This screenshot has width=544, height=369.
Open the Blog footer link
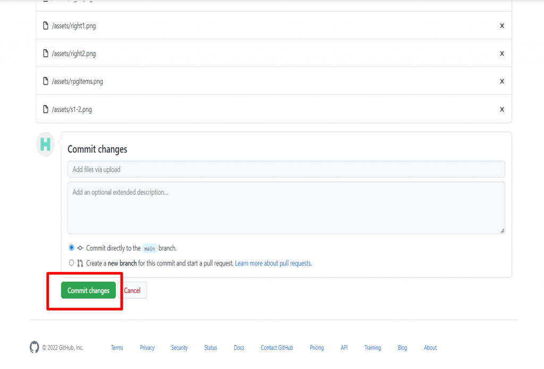pyautogui.click(x=403, y=348)
